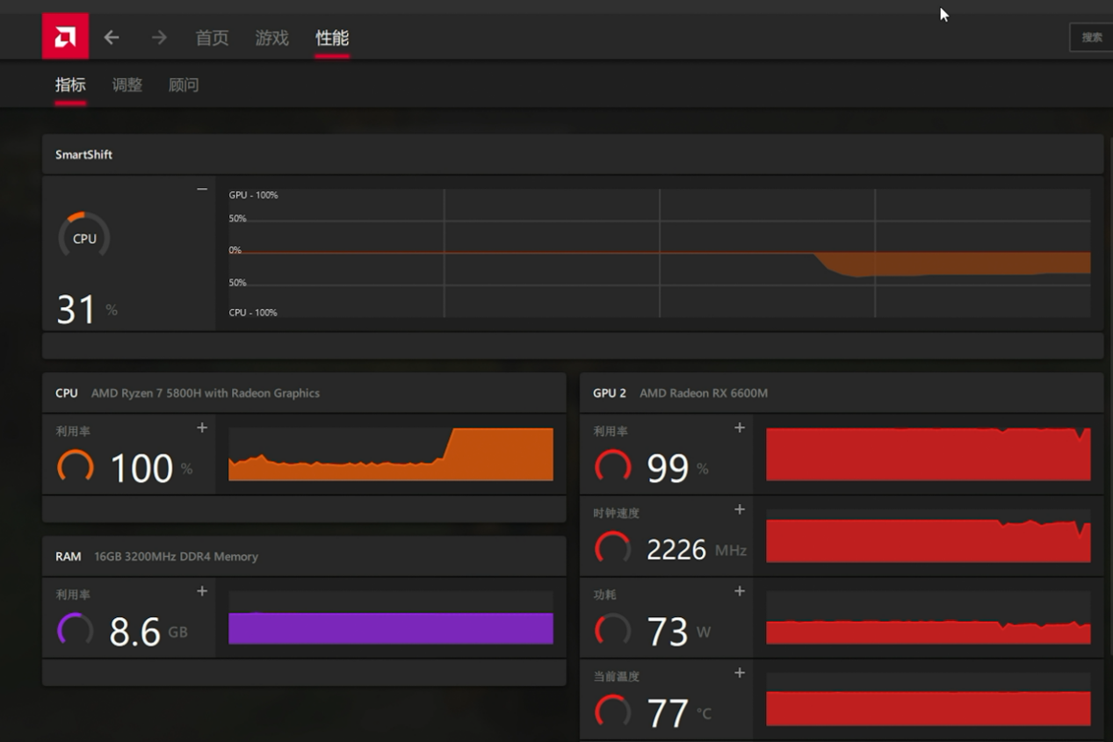Viewport: 1113px width, 742px height.
Task: Expand GPU power consumption plus button
Action: pyautogui.click(x=740, y=591)
